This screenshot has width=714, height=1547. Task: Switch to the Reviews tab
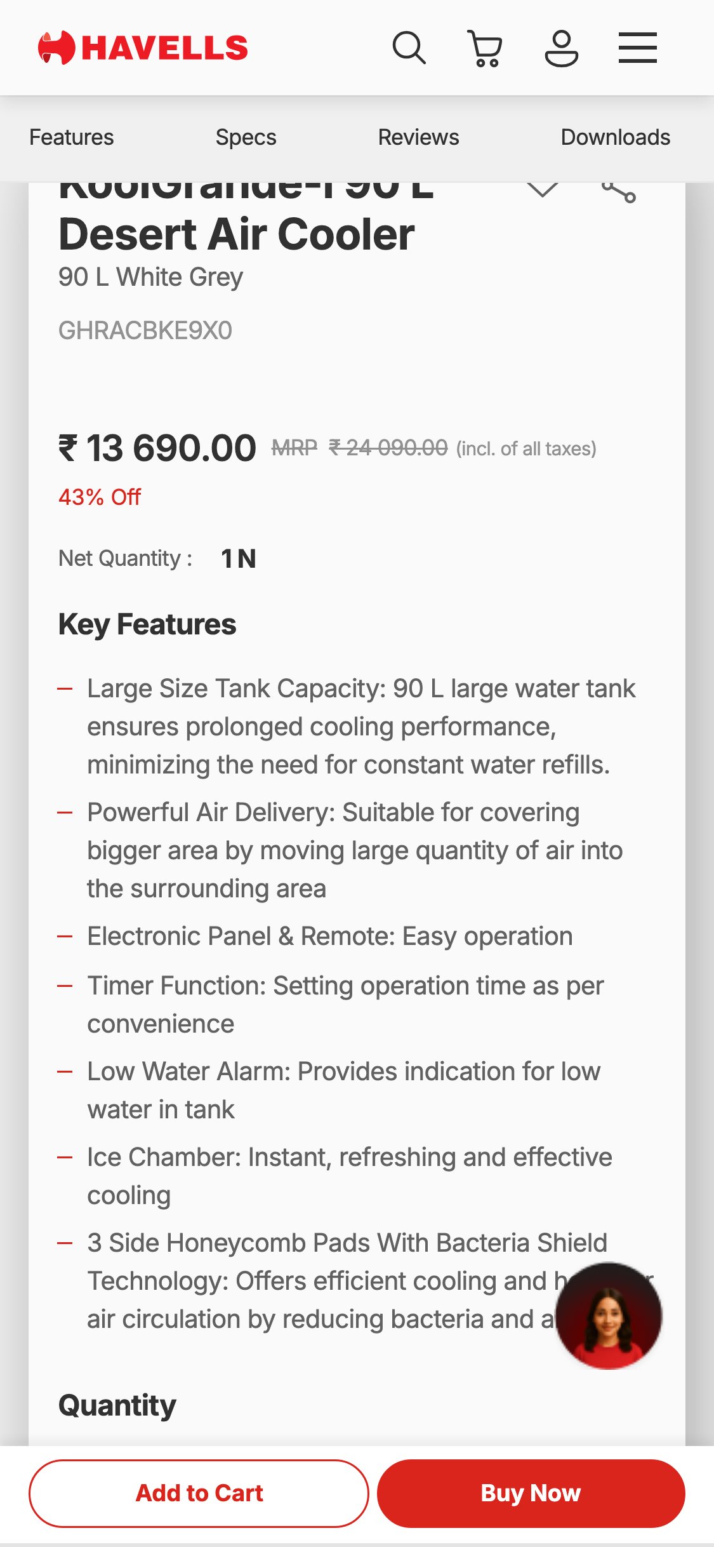(x=418, y=137)
